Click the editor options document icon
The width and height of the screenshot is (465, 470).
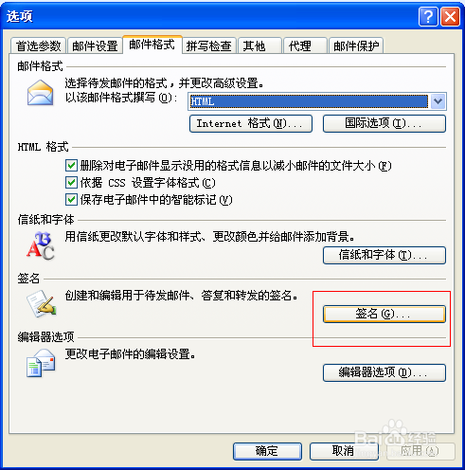[x=41, y=363]
